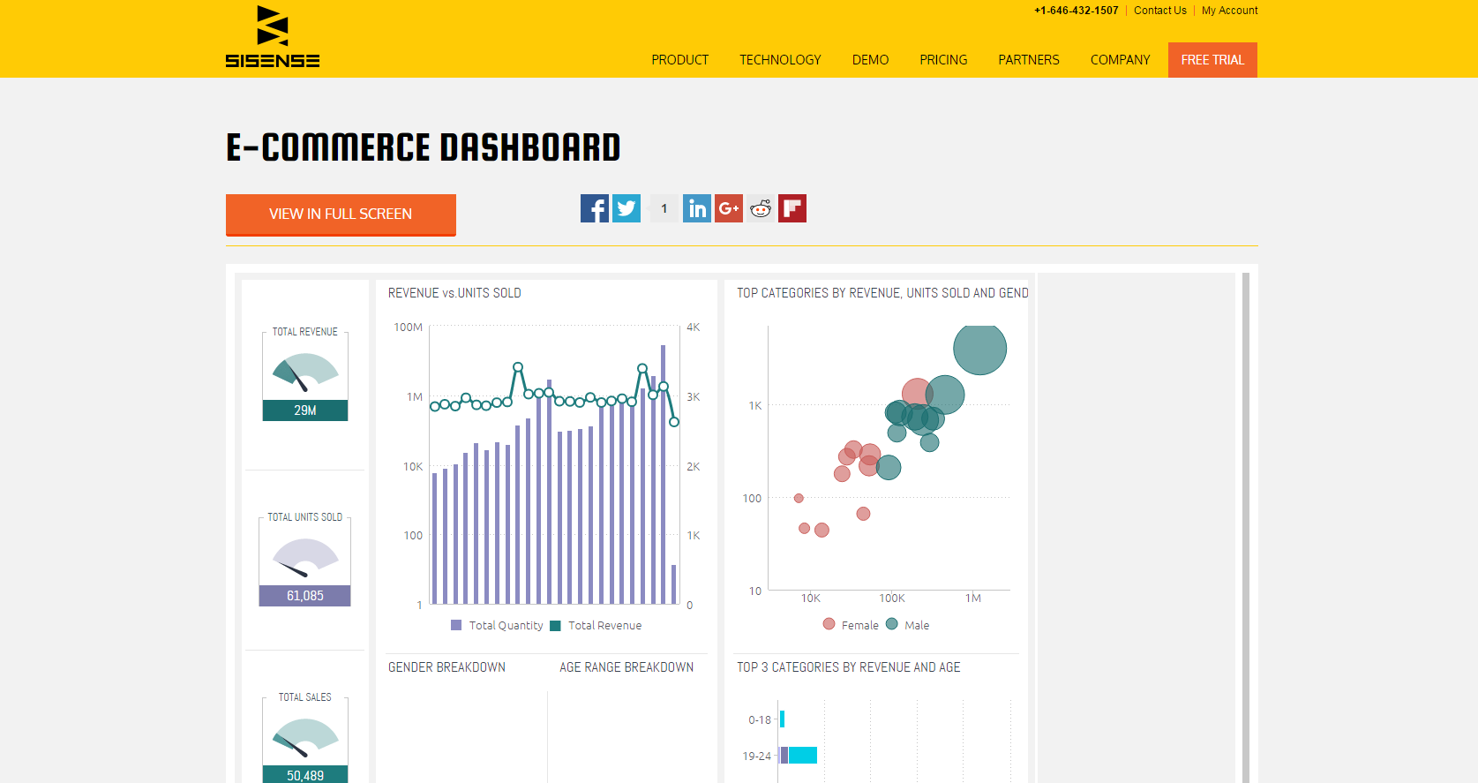Share dashboard on Flipboard

click(792, 208)
